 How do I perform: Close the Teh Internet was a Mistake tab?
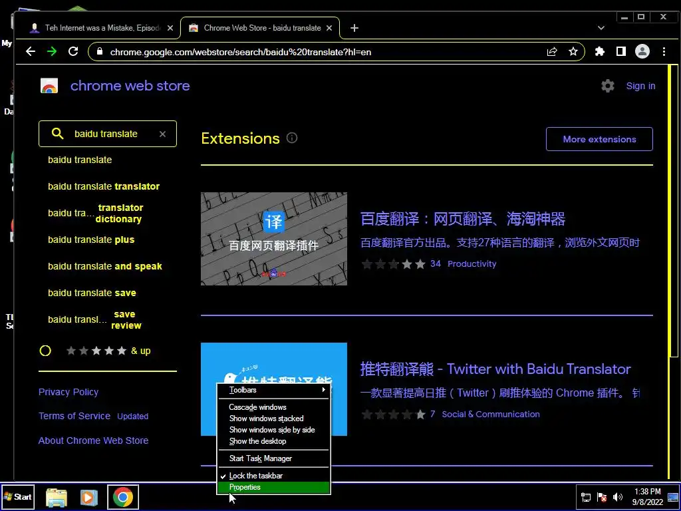pyautogui.click(x=170, y=28)
